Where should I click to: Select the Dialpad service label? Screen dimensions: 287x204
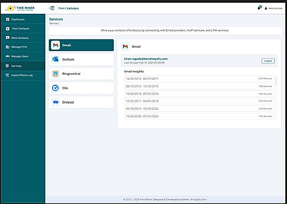tap(68, 102)
